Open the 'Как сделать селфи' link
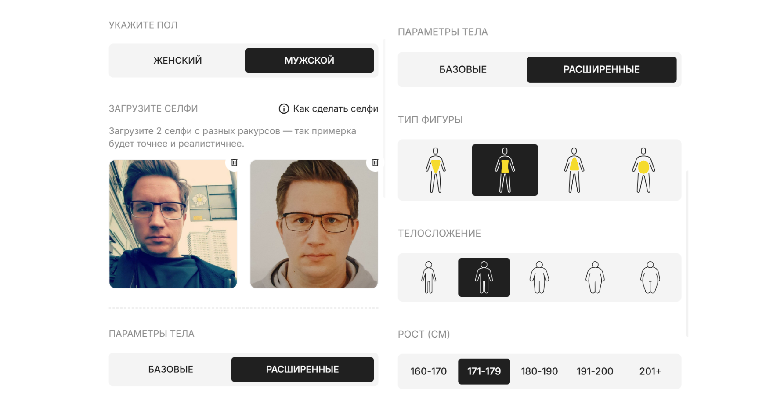The image size is (784, 414). (x=336, y=108)
